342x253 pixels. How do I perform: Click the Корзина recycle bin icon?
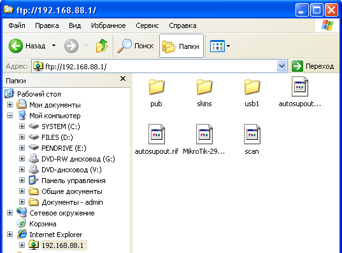22,223
